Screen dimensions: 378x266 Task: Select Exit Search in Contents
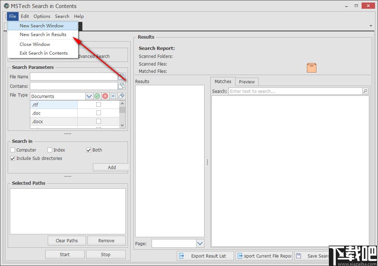[x=43, y=53]
